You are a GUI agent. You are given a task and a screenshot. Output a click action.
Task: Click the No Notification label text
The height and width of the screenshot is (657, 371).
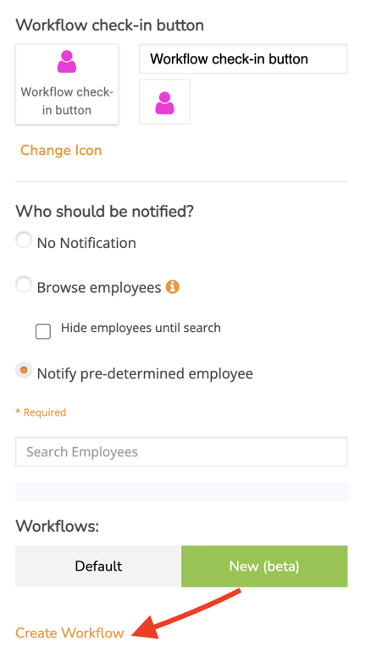coord(86,243)
